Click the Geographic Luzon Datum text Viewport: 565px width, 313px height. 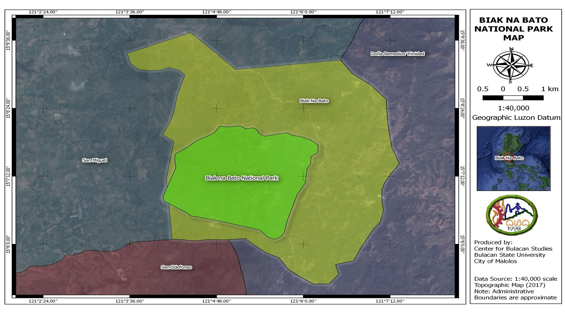[x=516, y=118]
